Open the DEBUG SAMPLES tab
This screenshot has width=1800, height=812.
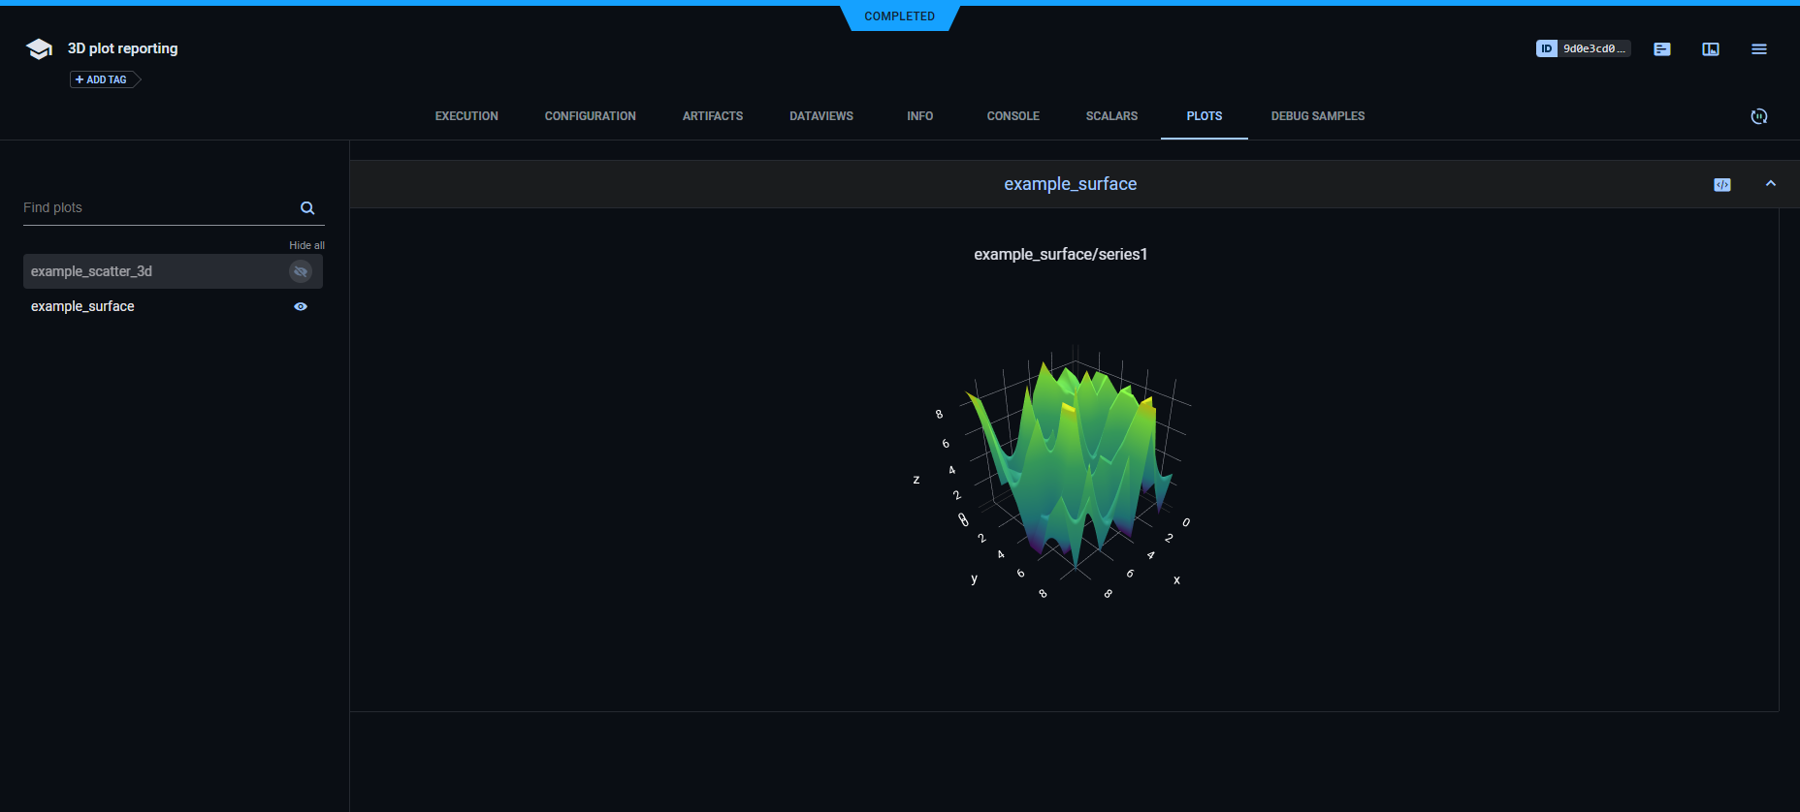pos(1317,116)
